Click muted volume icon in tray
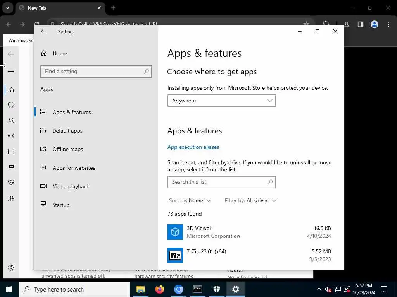Viewport: 397px width, 297px height. pyautogui.click(x=328, y=289)
